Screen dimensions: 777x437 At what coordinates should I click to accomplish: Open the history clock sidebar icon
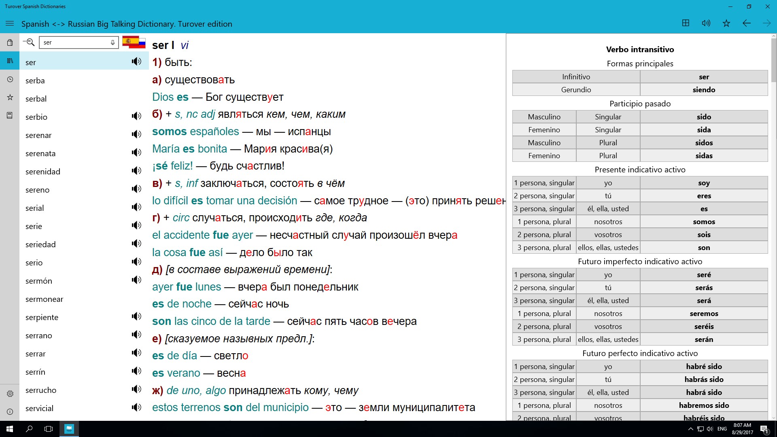click(10, 79)
